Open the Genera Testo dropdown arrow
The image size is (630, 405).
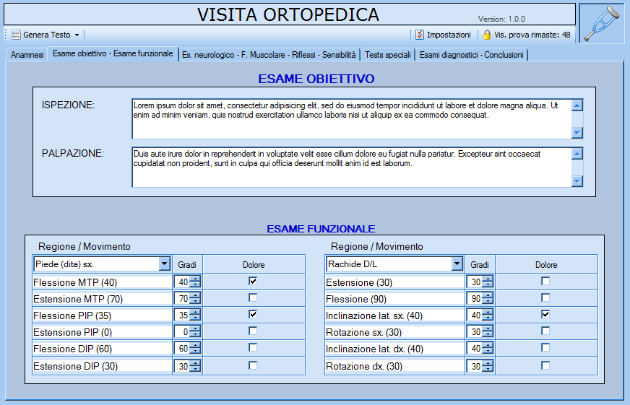[77, 35]
